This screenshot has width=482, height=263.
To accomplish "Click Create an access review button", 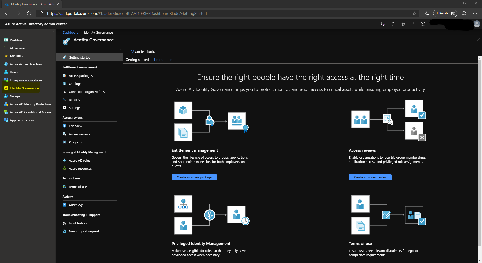I will [370, 177].
